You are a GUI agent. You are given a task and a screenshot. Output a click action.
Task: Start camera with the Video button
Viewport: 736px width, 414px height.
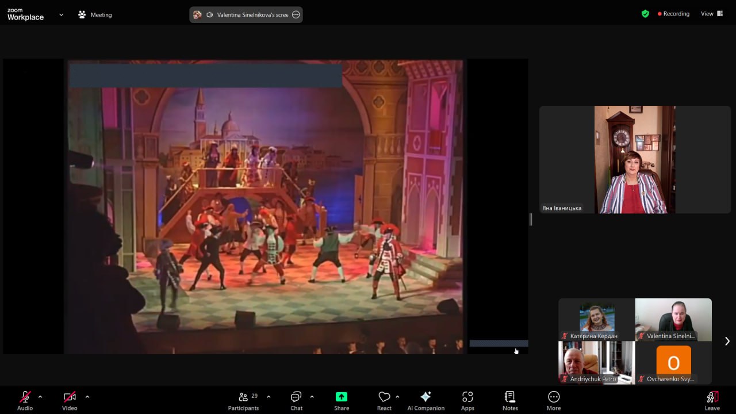tap(70, 400)
